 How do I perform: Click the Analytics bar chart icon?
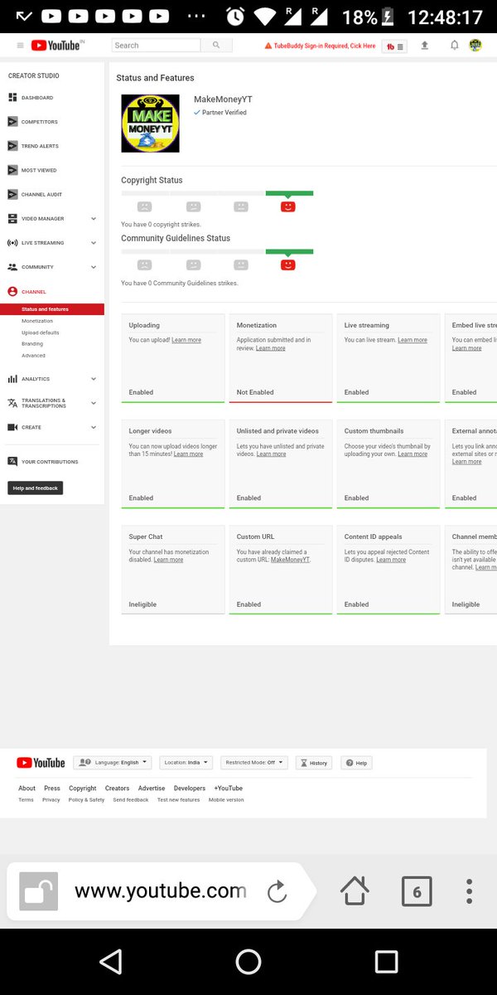12,379
